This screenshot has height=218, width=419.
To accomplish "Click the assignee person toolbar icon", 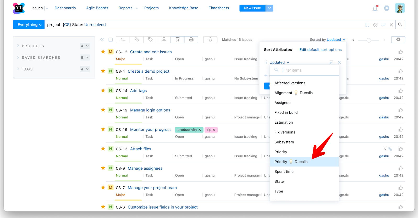I will tap(164, 39).
